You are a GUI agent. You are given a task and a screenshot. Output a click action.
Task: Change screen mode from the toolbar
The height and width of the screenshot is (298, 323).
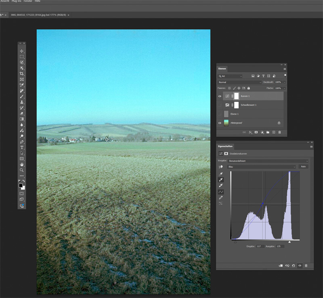[22, 199]
